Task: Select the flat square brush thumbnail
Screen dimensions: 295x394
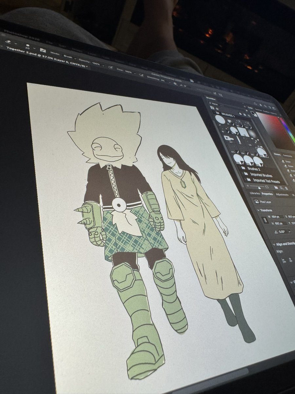Action: [x=243, y=132]
